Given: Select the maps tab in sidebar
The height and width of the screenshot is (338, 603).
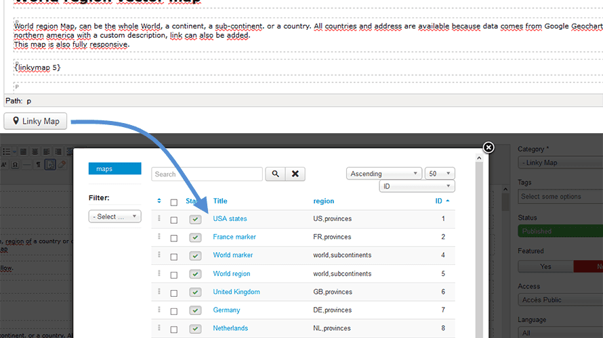Looking at the screenshot, I should 115,168.
